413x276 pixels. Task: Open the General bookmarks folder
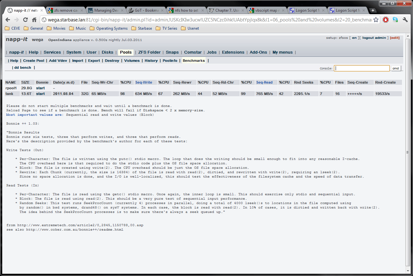33,28
